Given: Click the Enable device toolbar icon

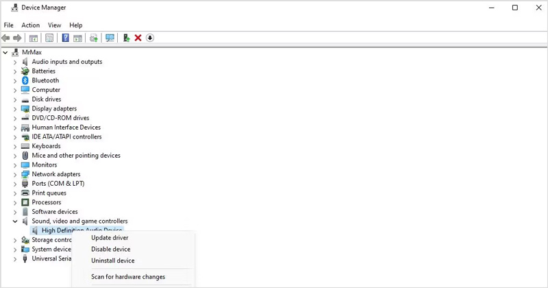Looking at the screenshot, I should point(127,38).
